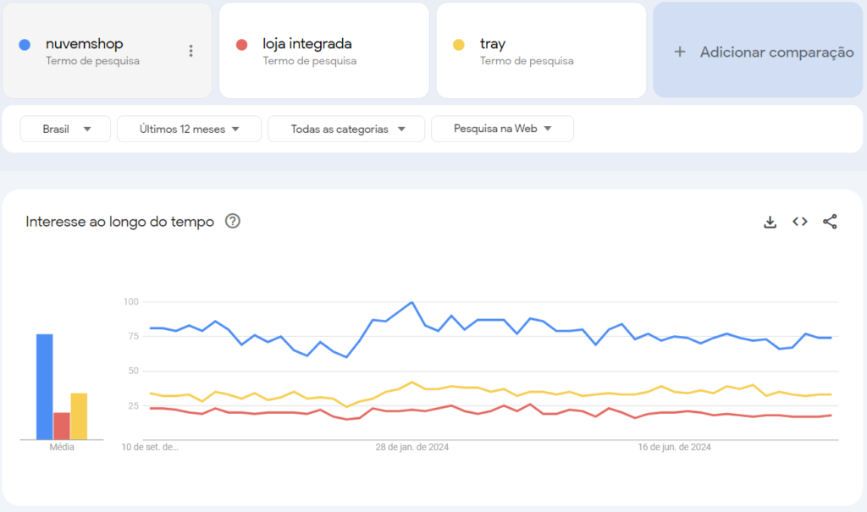
Task: Open the Pesquisa na Web dropdown
Action: 502,129
